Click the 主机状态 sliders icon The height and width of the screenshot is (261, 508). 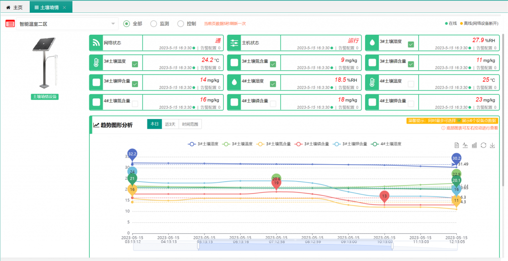coord(234,43)
